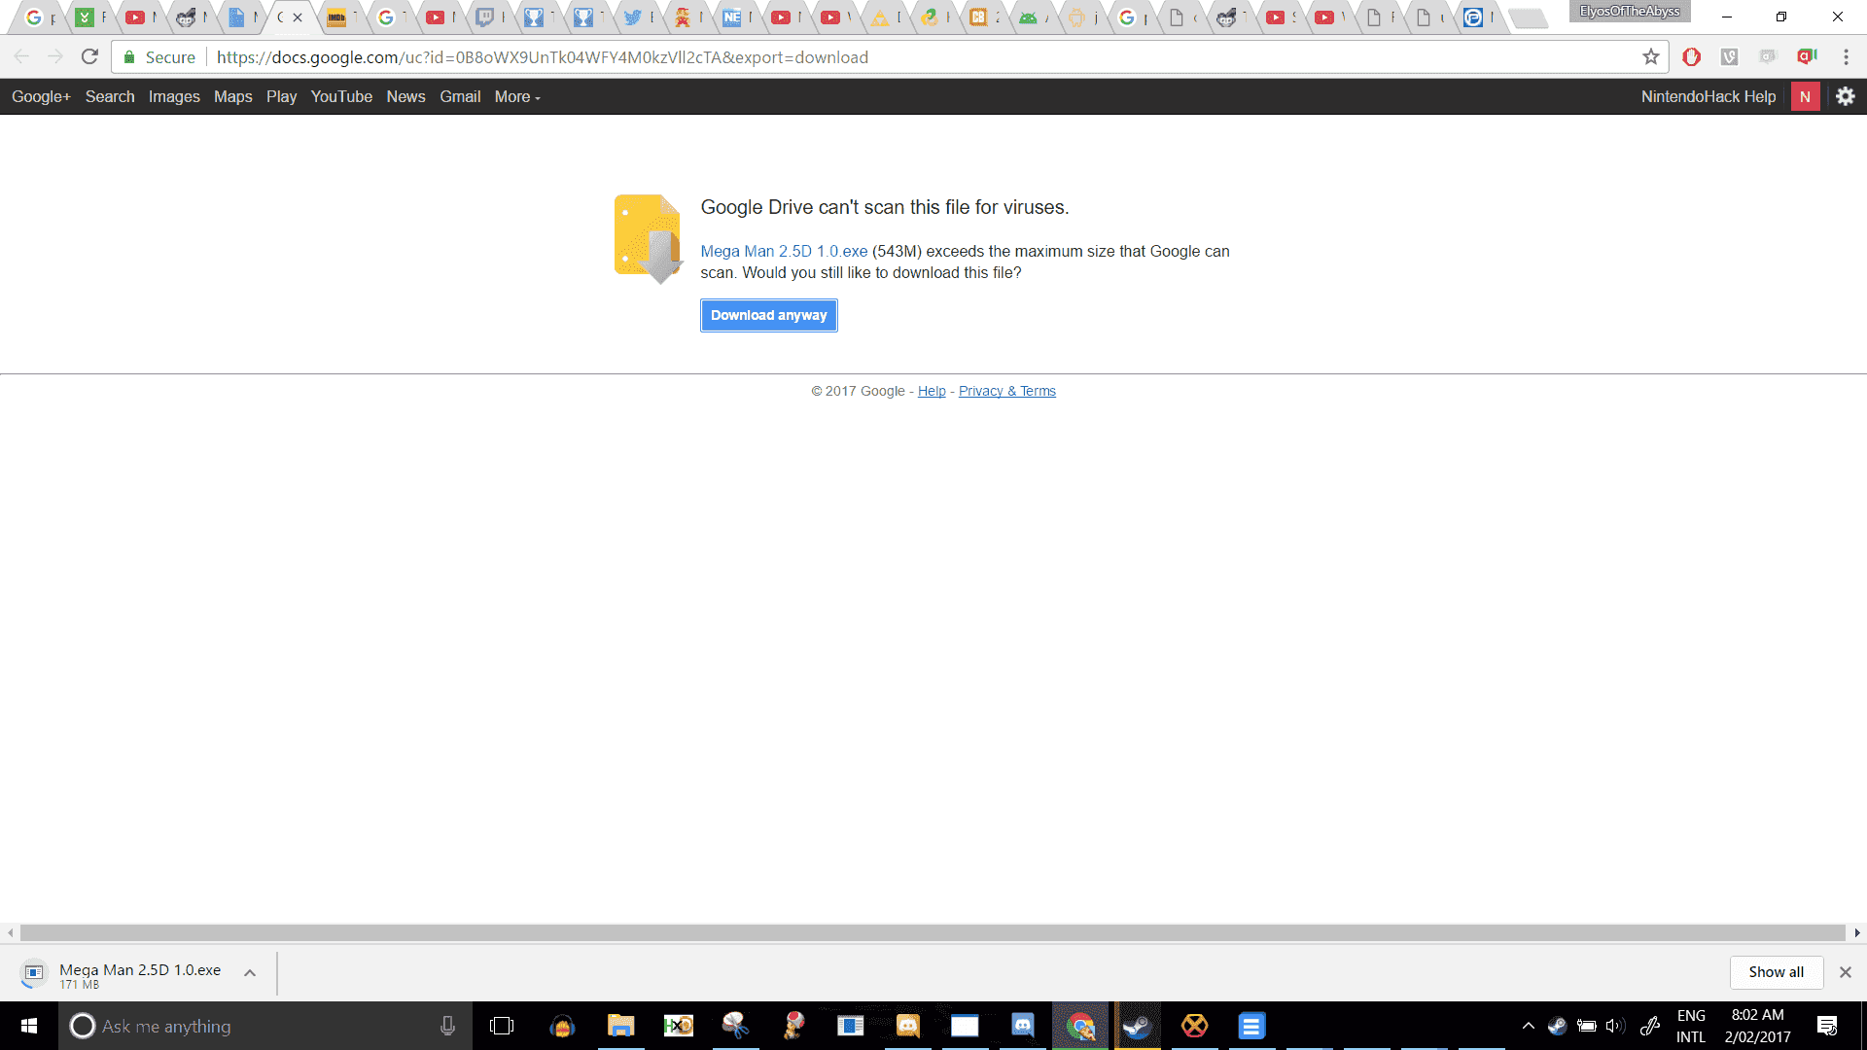Open the blue Google Docs taskbar icon
Image resolution: width=1867 pixels, height=1050 pixels.
point(1251,1026)
